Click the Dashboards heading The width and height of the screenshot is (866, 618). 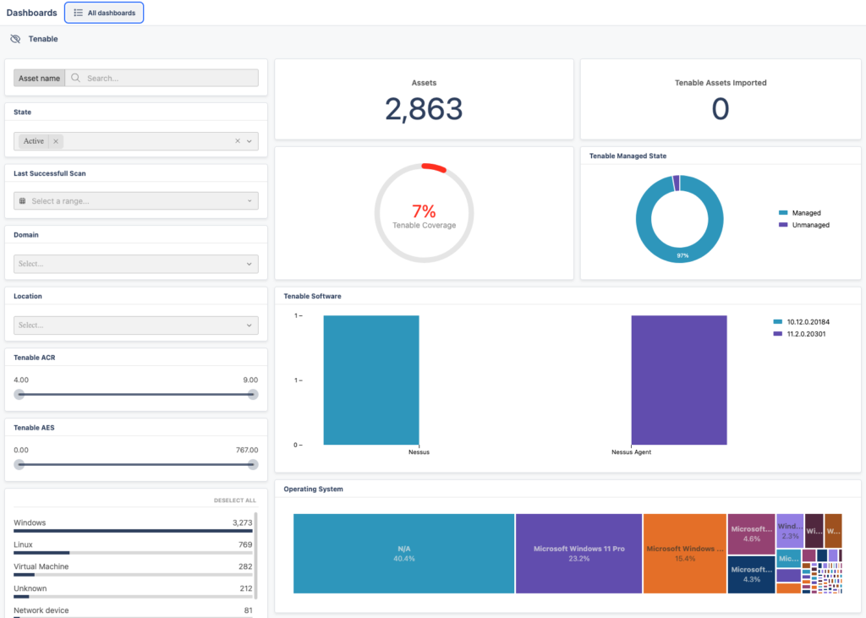tap(31, 13)
